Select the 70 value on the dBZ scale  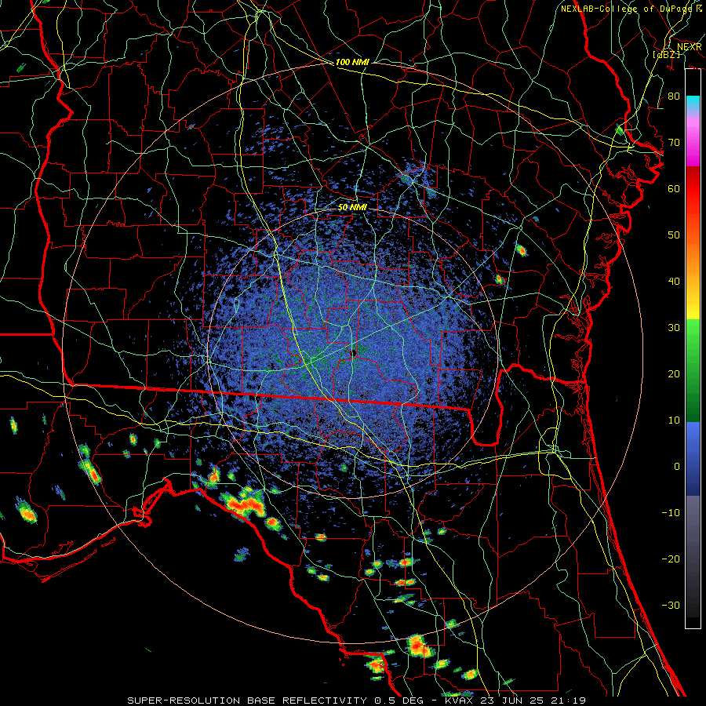674,143
